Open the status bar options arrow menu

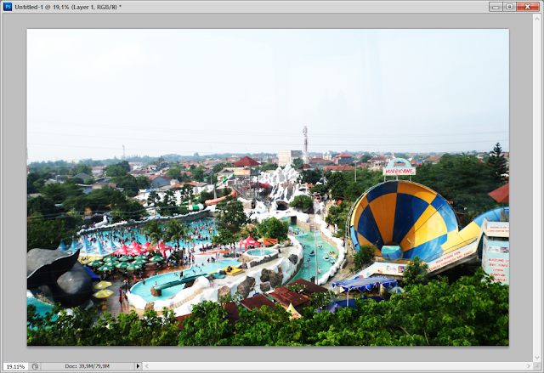click(x=138, y=366)
